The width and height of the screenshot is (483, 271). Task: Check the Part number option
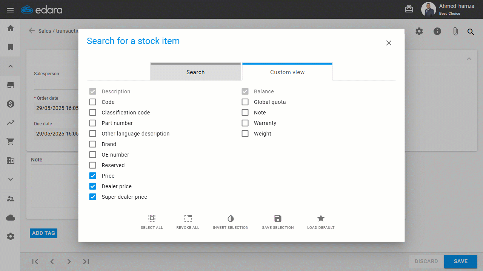pos(92,123)
